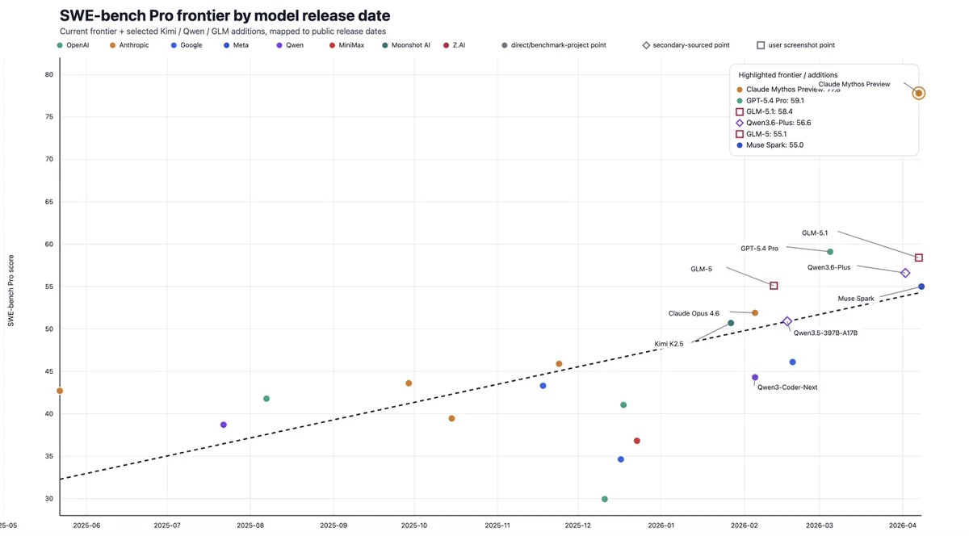Click the 'GPT-5.4 Pro' chart annotation label
The width and height of the screenshot is (969, 536).
[759, 249]
